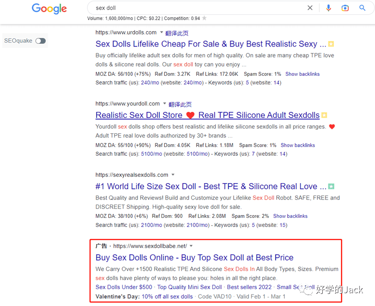
Task: Click the 'CPC: $0.22' keyword stat
Action: tap(148, 18)
